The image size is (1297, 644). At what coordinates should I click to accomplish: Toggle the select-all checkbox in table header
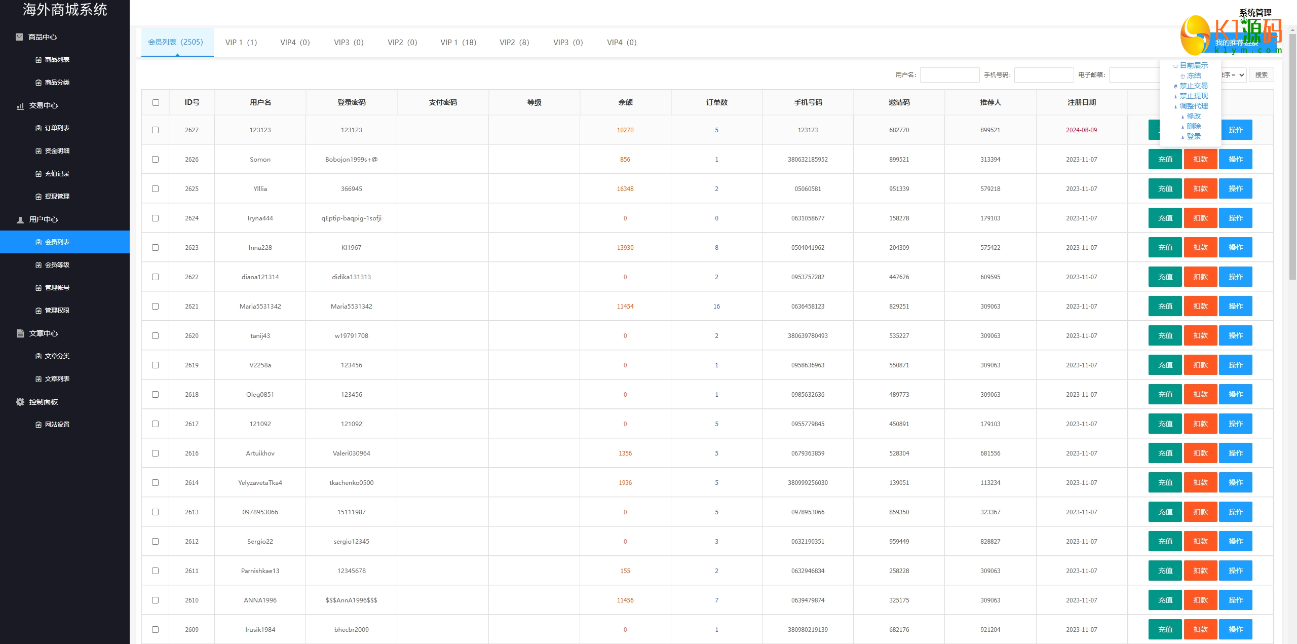coord(156,103)
